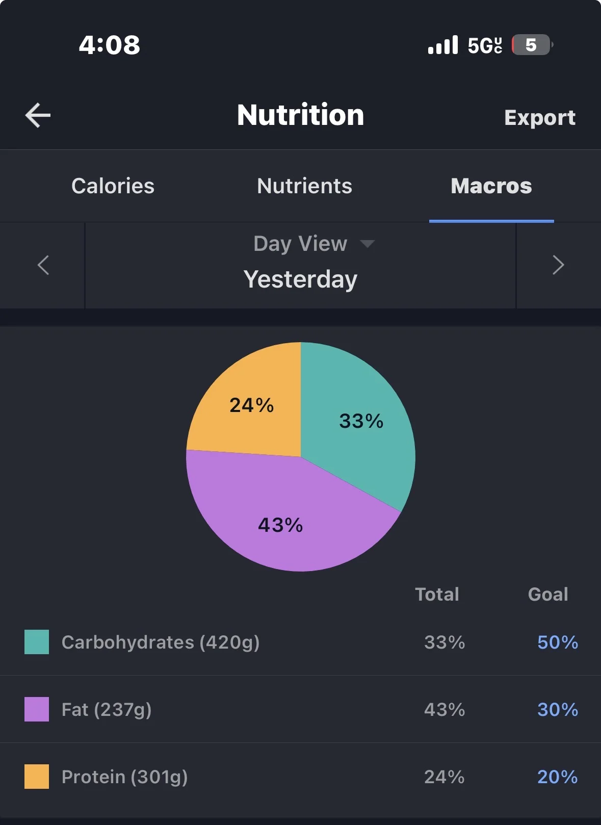Tap the back arrow icon
This screenshot has height=825, width=601.
click(x=38, y=115)
